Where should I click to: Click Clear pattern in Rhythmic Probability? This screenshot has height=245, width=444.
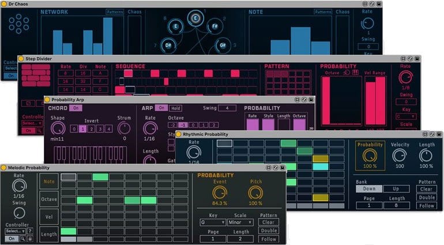[427, 189]
